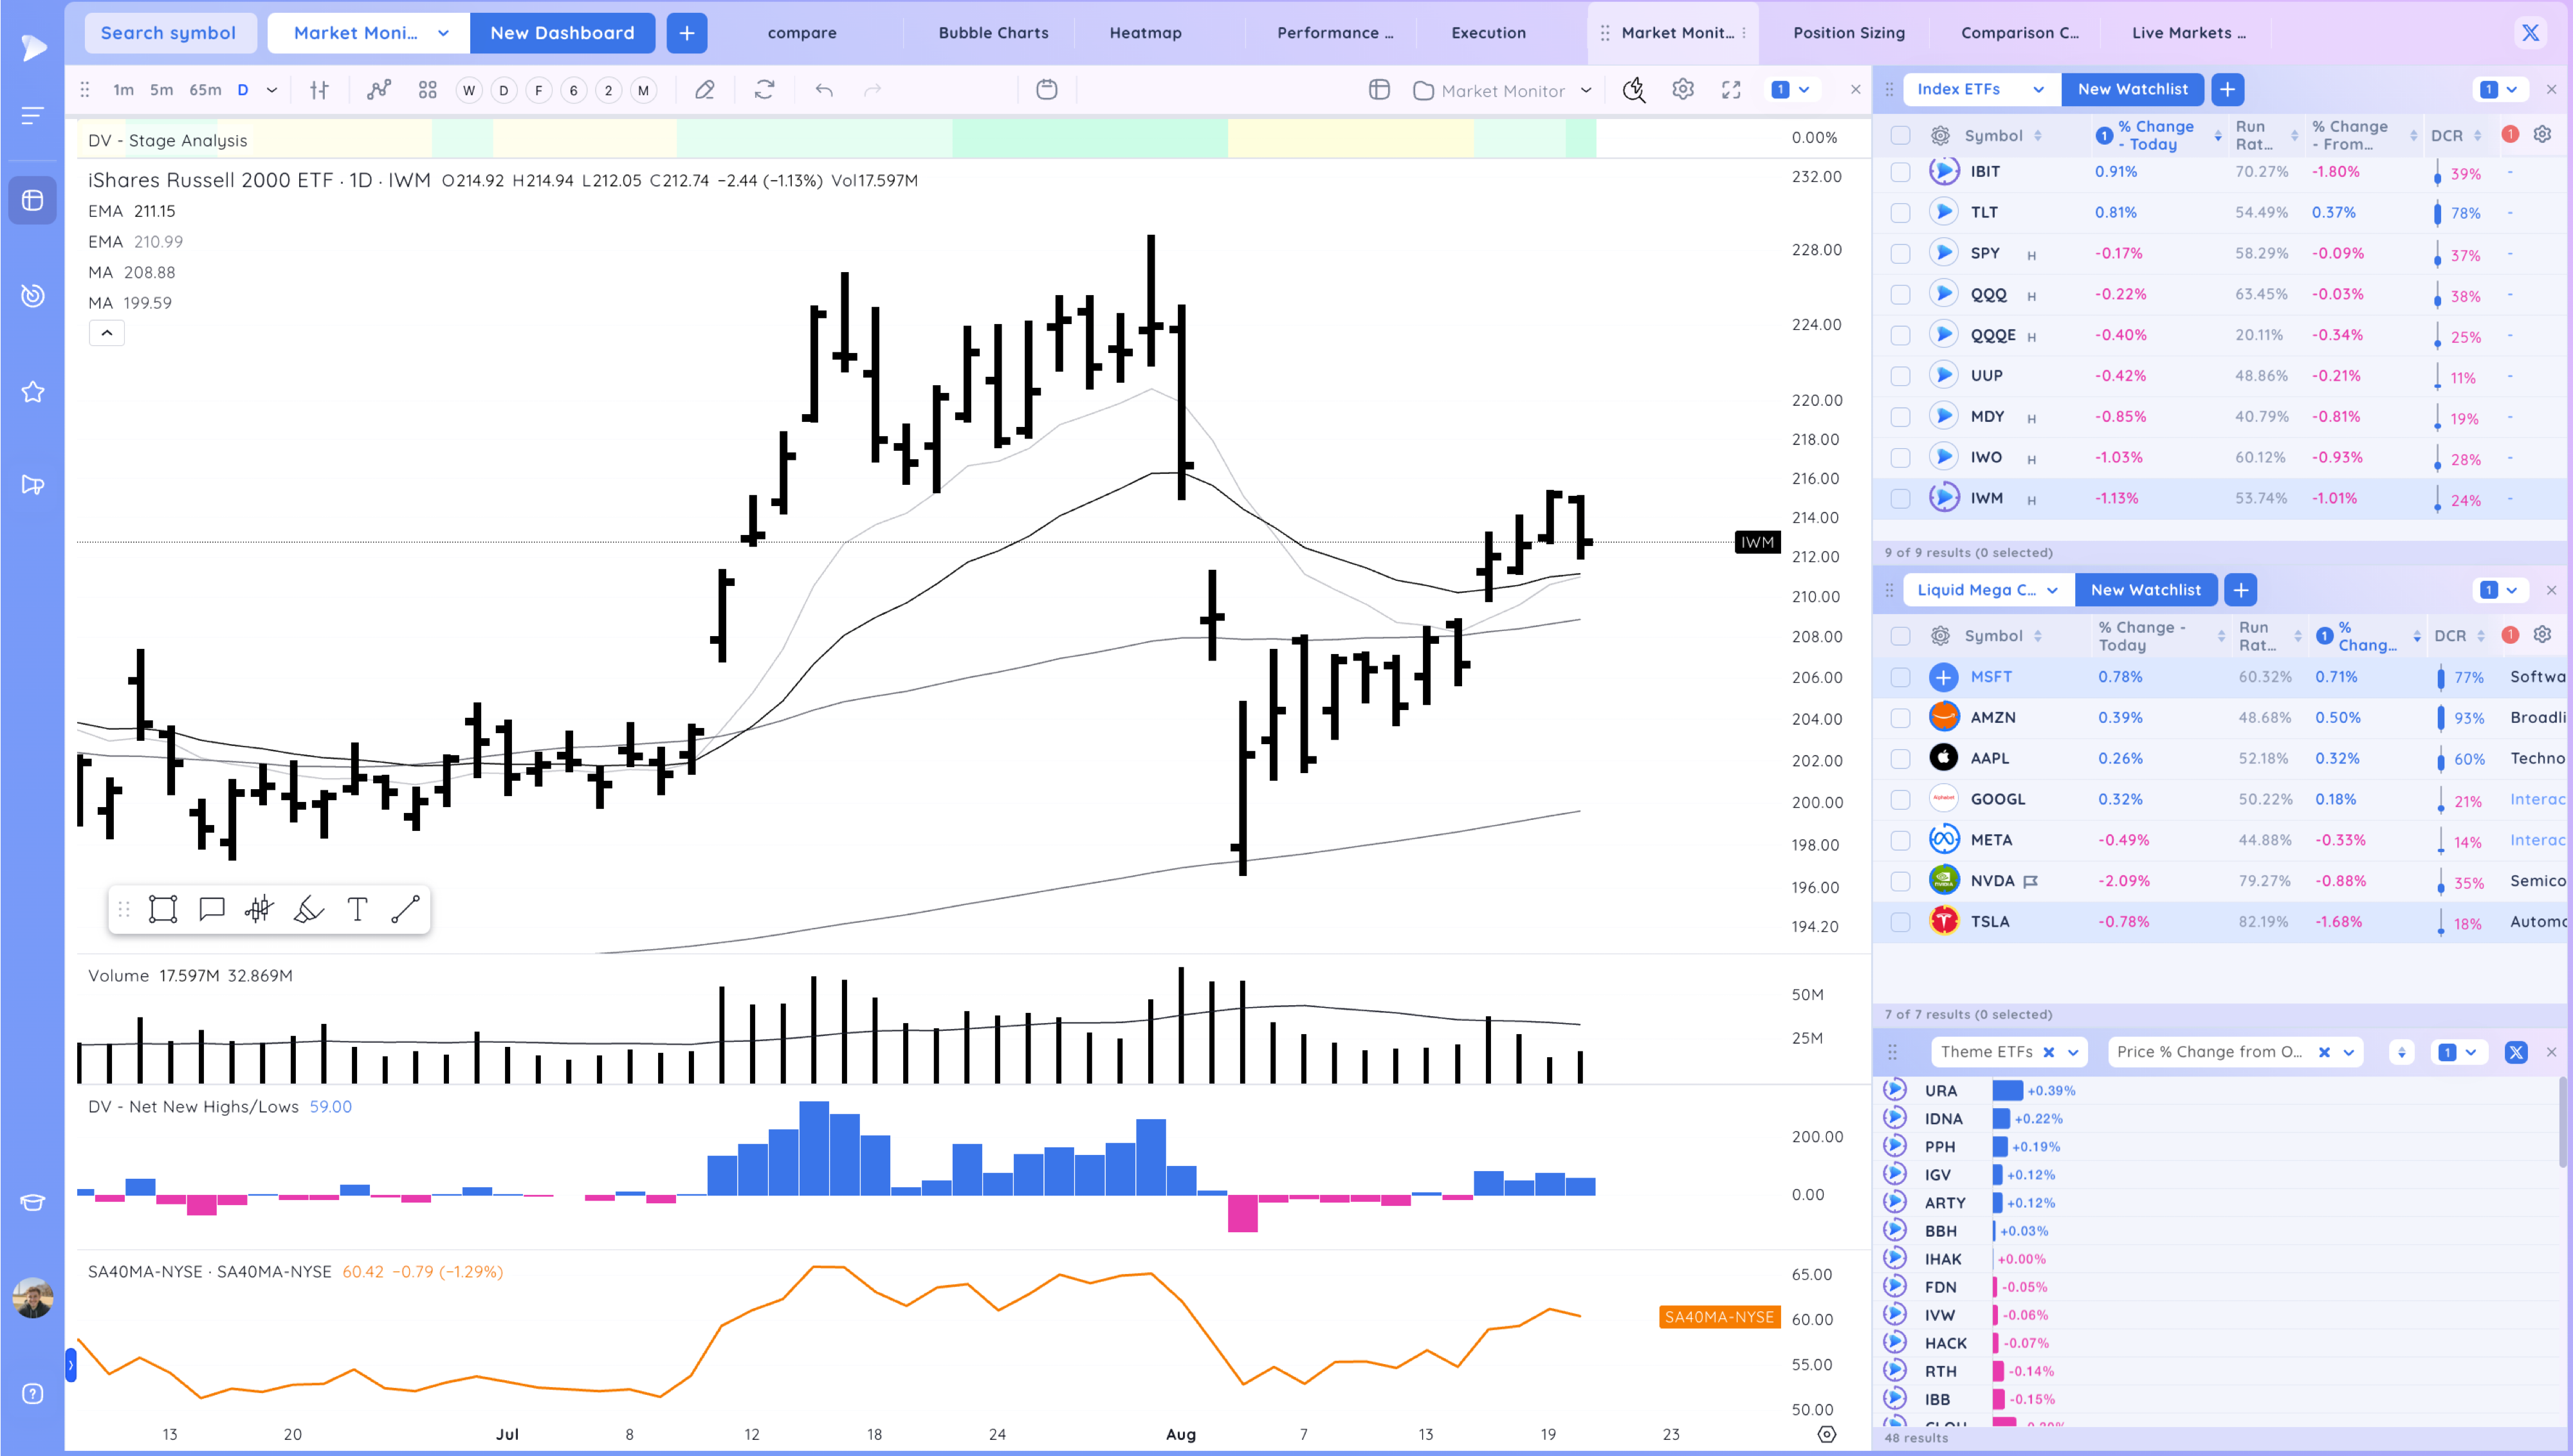This screenshot has width=2573, height=1456.
Task: Collapse the indicator legend chevron
Action: click(x=107, y=333)
